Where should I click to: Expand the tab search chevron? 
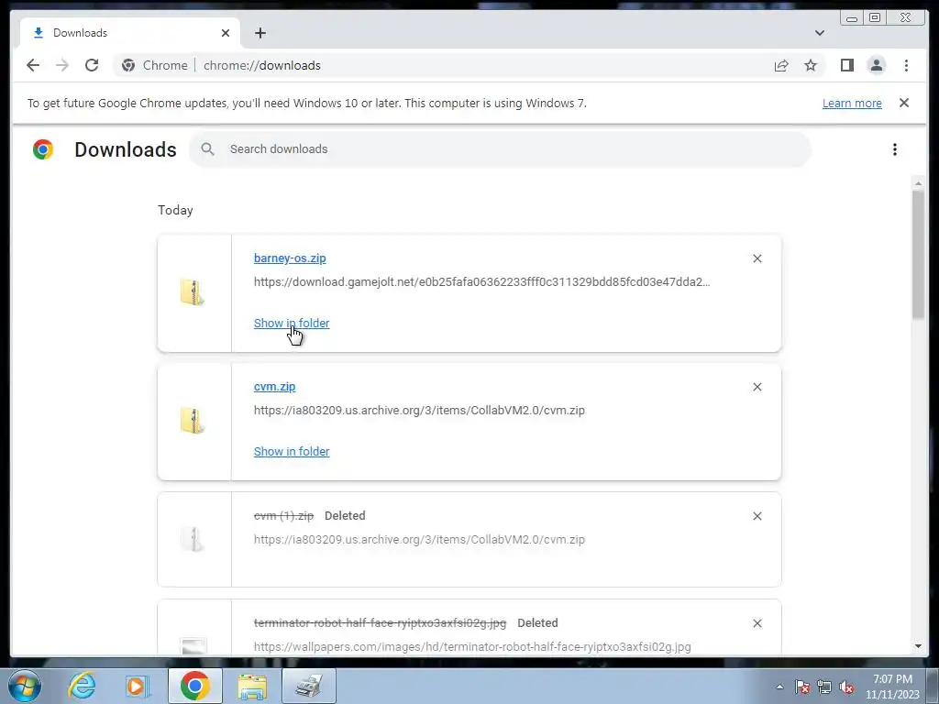point(819,33)
